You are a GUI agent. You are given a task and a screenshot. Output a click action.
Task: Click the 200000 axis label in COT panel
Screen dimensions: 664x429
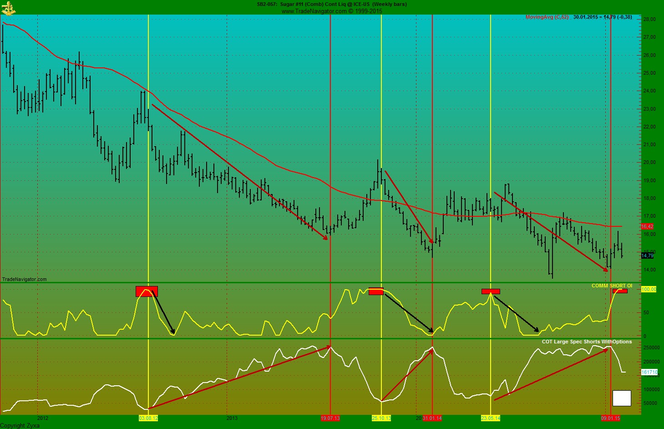tap(651, 362)
